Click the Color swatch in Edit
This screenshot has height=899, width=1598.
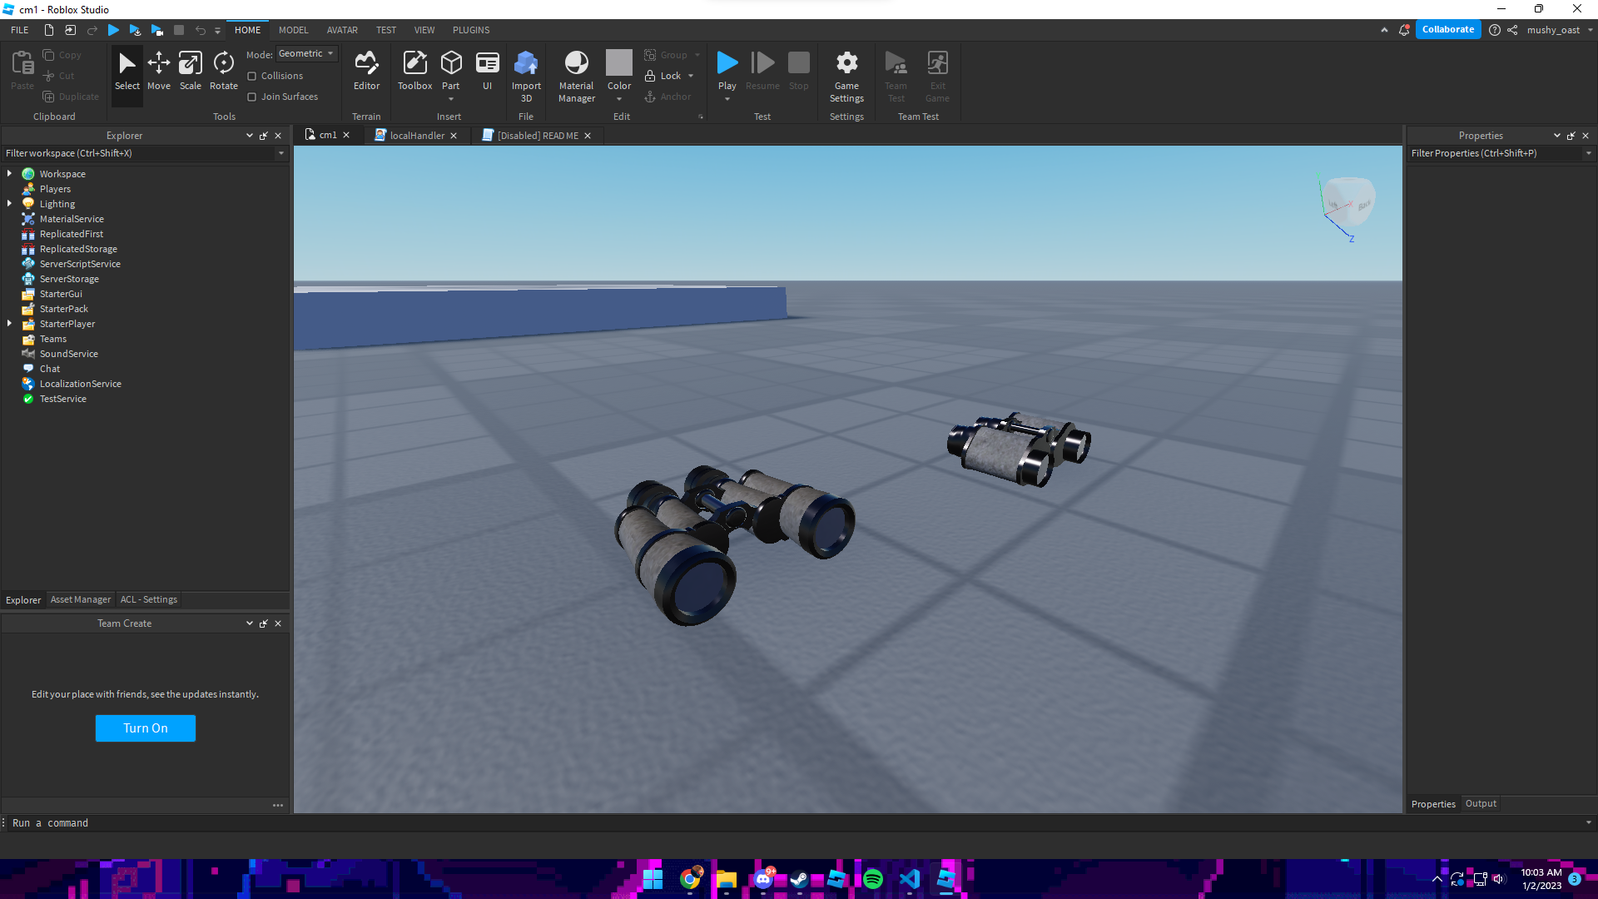click(618, 63)
